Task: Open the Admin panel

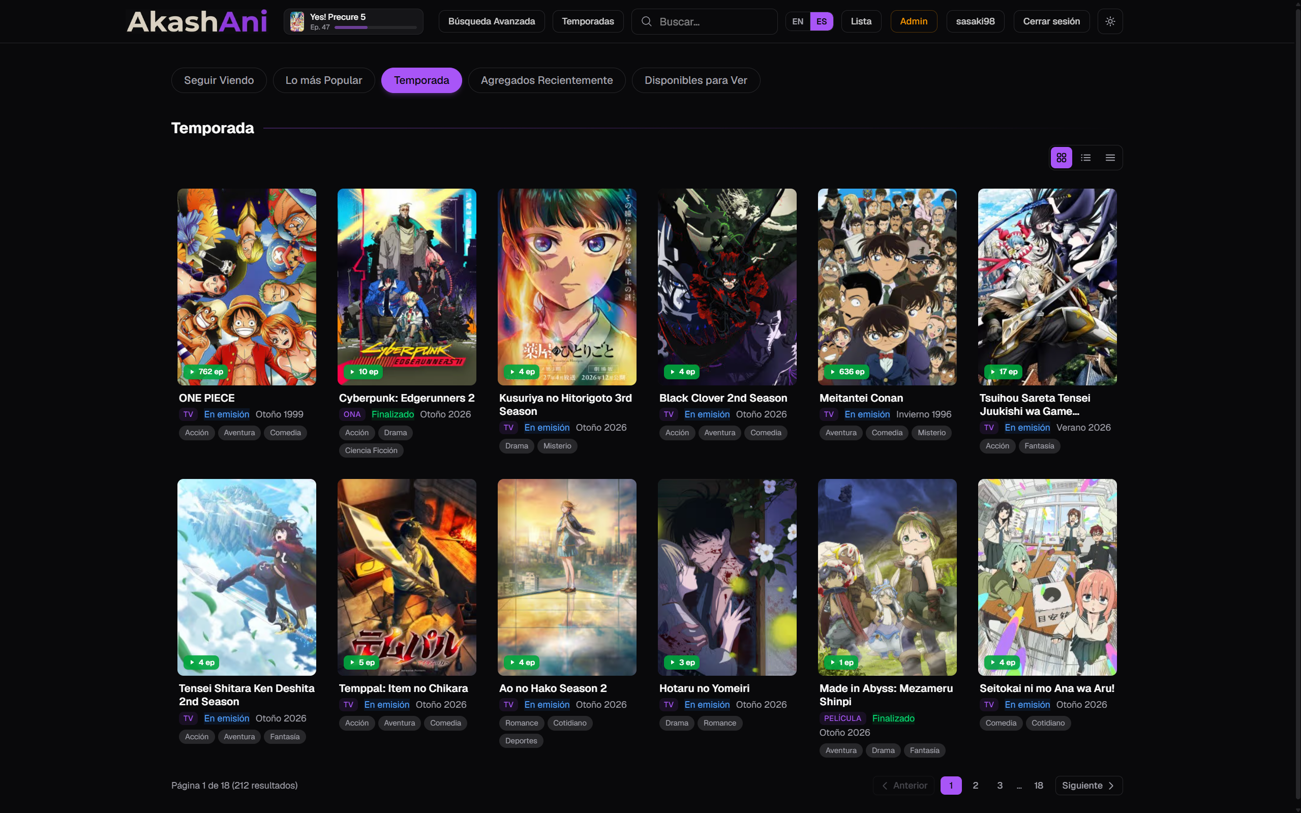Action: [x=914, y=21]
